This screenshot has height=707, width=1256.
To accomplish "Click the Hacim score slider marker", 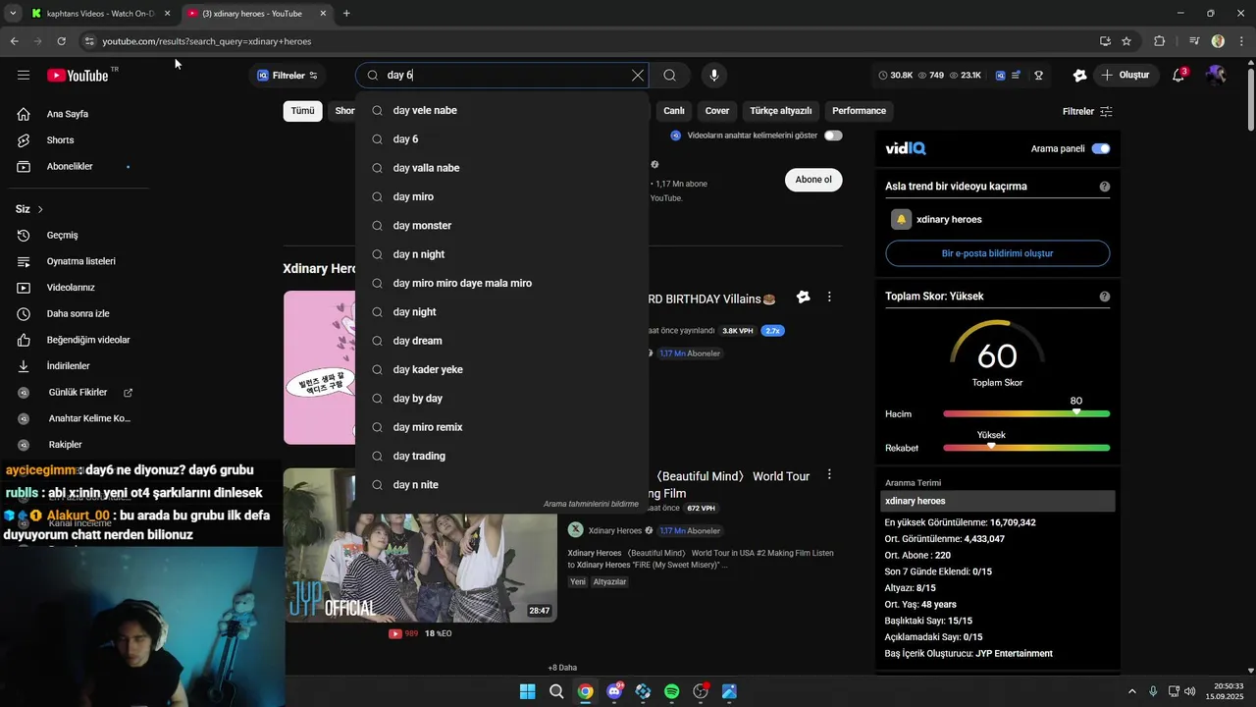I will click(x=1076, y=411).
